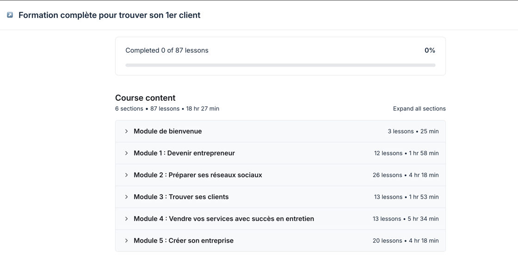Click the "Completed 0 of 87 lessons" text
Screen dimensions: 518x274
pyautogui.click(x=167, y=50)
